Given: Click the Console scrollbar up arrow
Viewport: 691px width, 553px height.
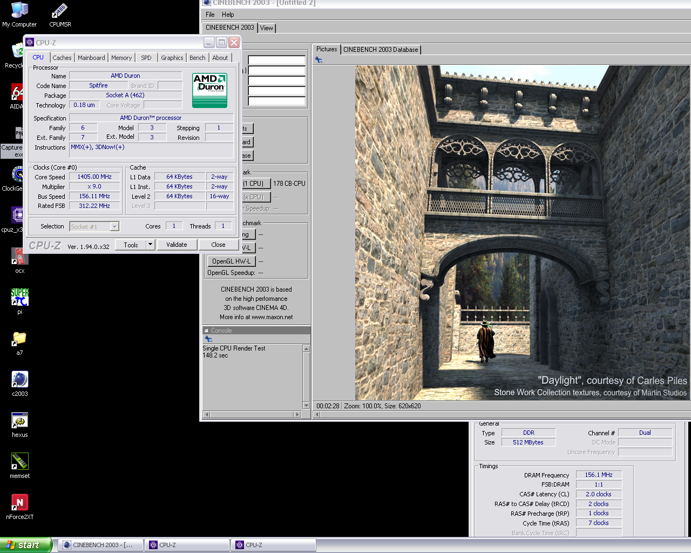Looking at the screenshot, I should (306, 349).
